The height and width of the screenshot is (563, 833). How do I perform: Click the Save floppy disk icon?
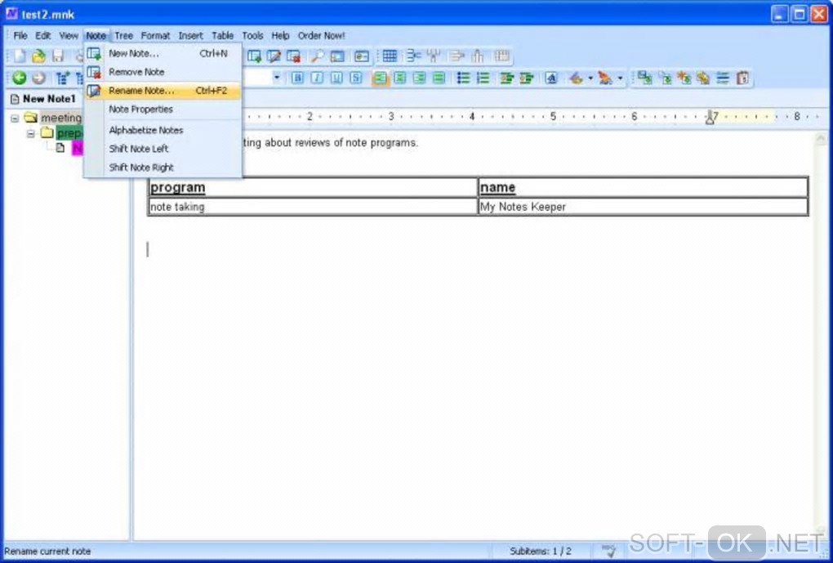pos(57,56)
